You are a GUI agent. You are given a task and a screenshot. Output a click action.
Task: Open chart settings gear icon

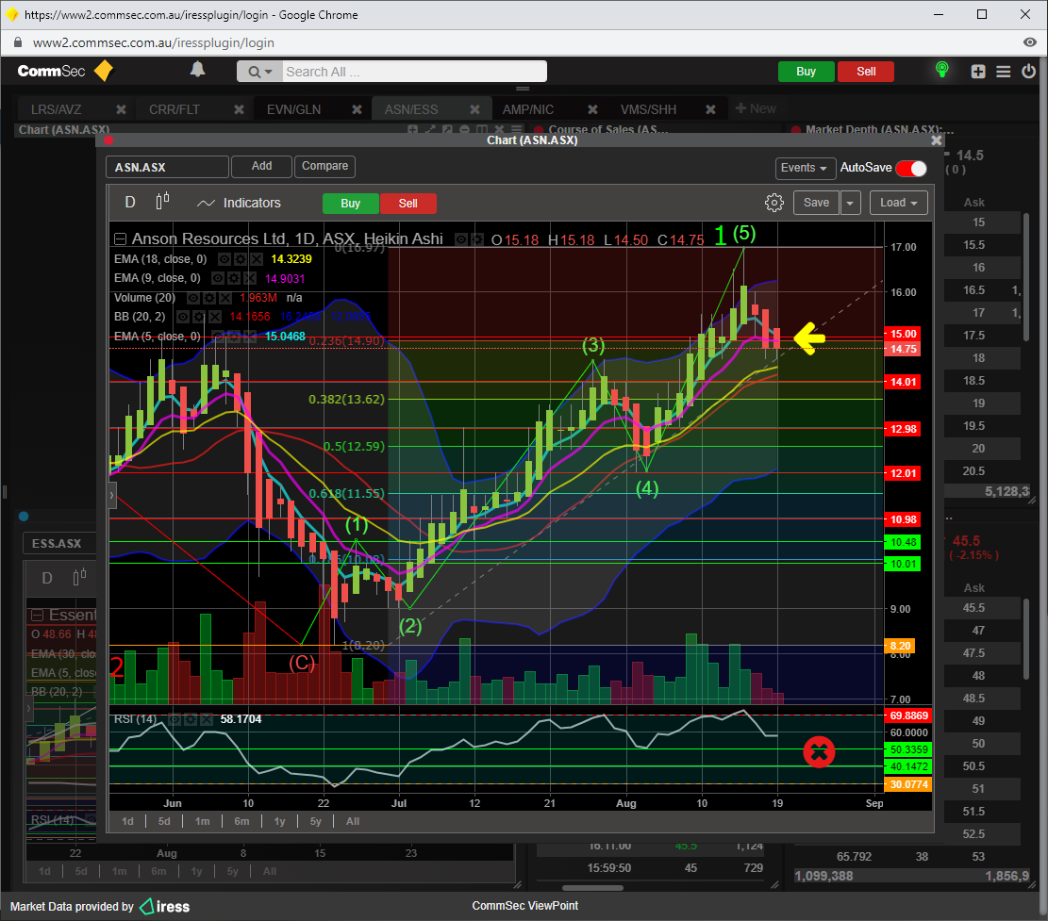pos(774,203)
